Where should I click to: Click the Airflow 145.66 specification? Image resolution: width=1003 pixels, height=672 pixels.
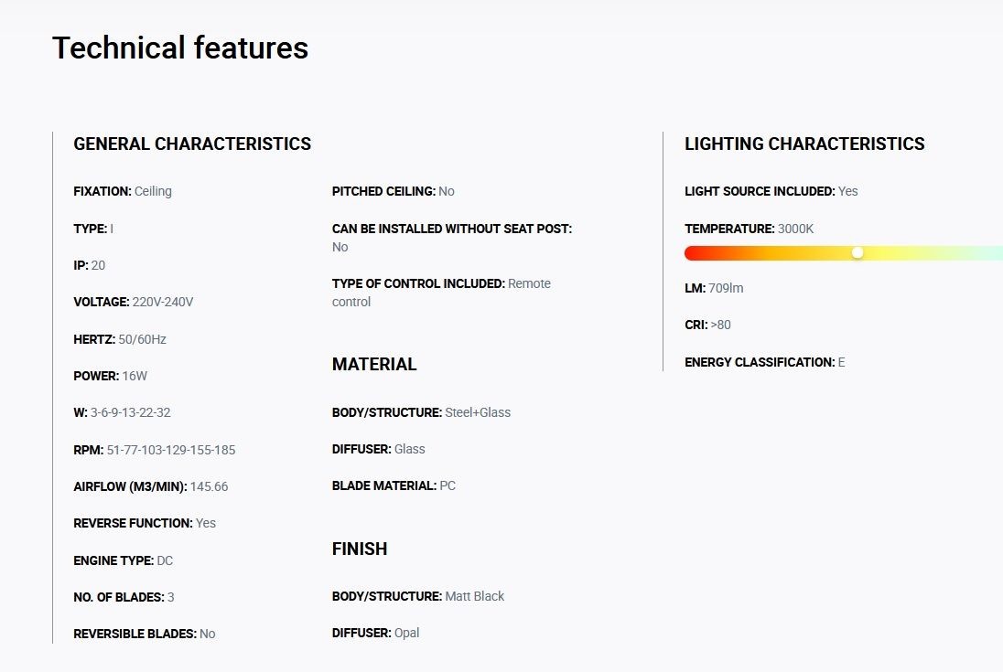click(x=150, y=486)
